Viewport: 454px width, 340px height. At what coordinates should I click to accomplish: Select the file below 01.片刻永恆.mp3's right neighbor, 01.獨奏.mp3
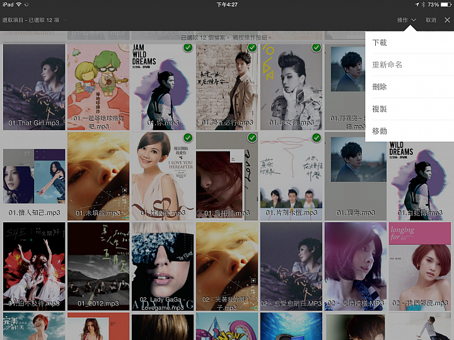(356, 266)
